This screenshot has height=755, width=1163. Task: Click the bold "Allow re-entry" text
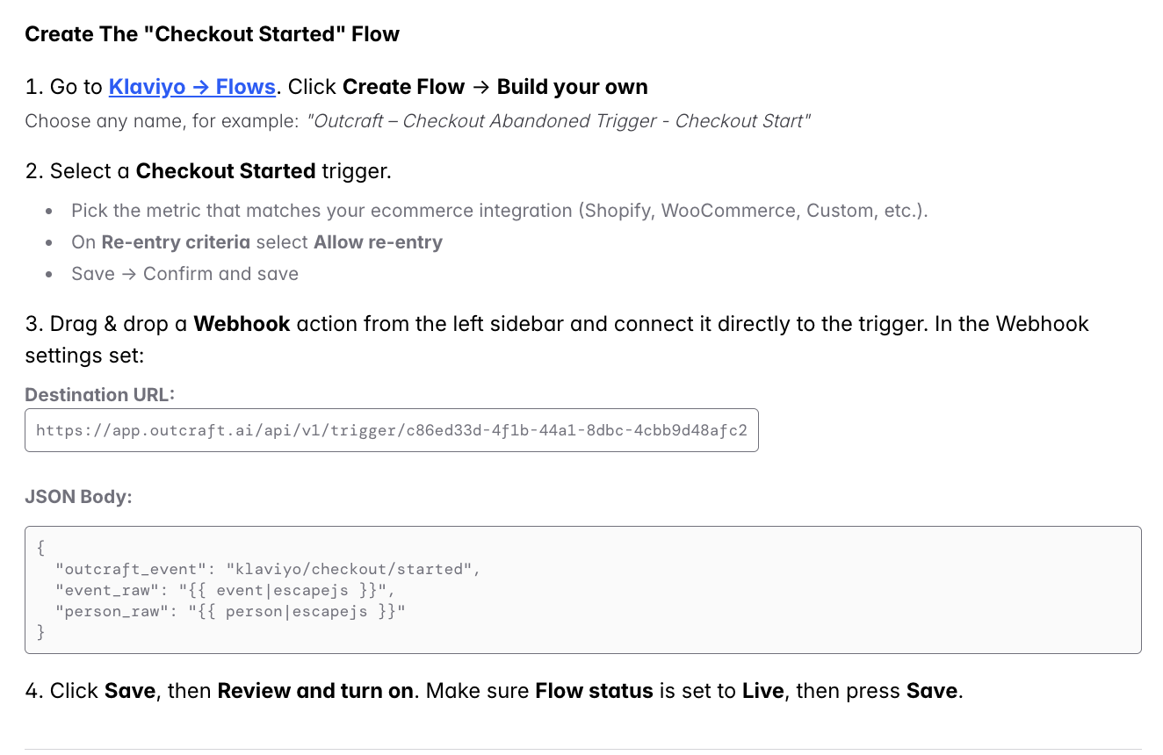pos(379,242)
